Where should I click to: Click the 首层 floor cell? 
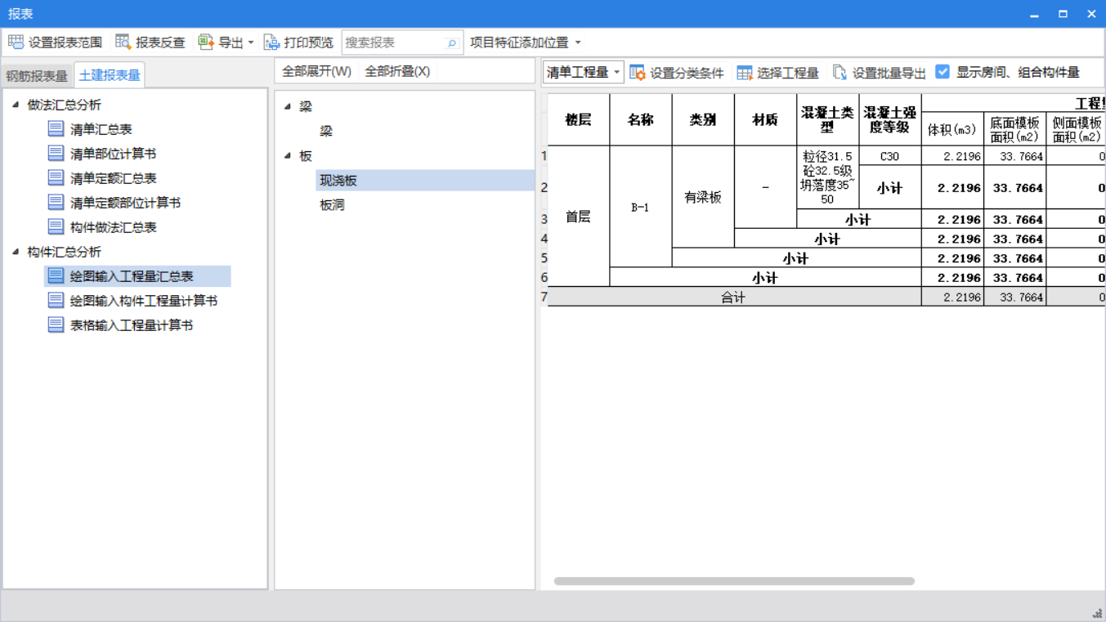click(579, 217)
